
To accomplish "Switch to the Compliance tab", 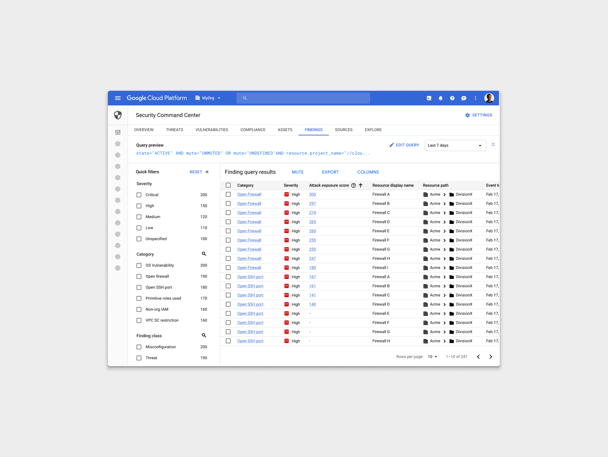I will [253, 130].
